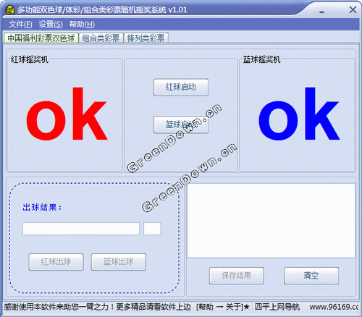Click the wide red ball result field
The width and height of the screenshot is (362, 317).
click(x=81, y=229)
